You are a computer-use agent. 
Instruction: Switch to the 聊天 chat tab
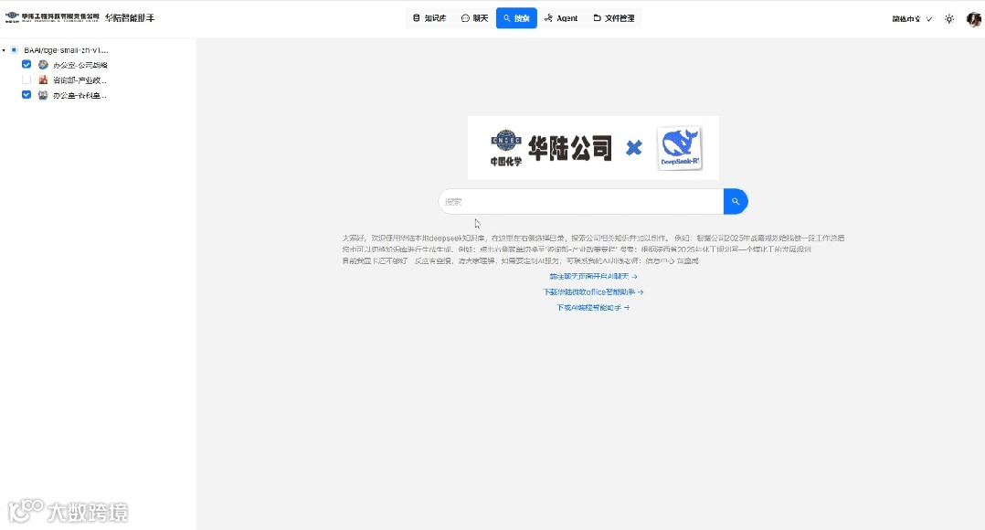tap(474, 18)
